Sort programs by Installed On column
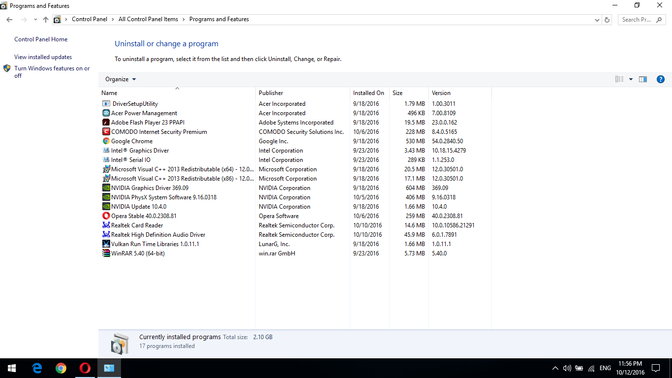 pos(368,93)
